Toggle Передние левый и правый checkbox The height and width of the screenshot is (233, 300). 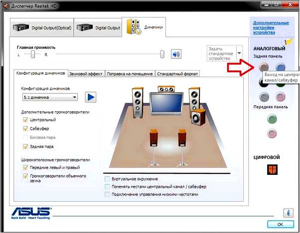click(x=25, y=167)
